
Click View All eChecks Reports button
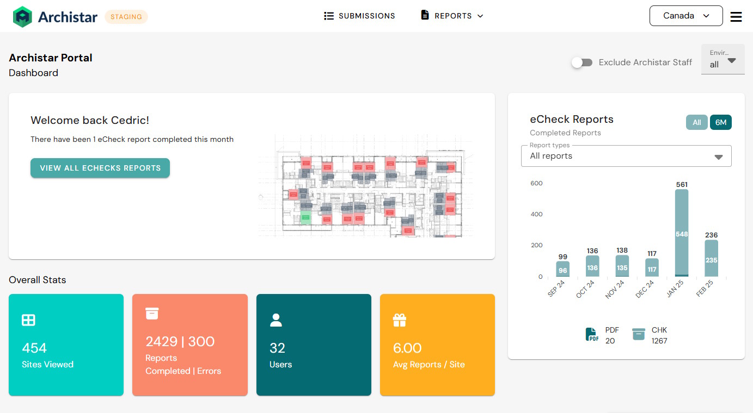tap(100, 168)
